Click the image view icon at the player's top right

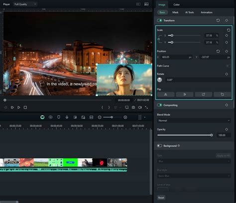[x=146, y=4]
